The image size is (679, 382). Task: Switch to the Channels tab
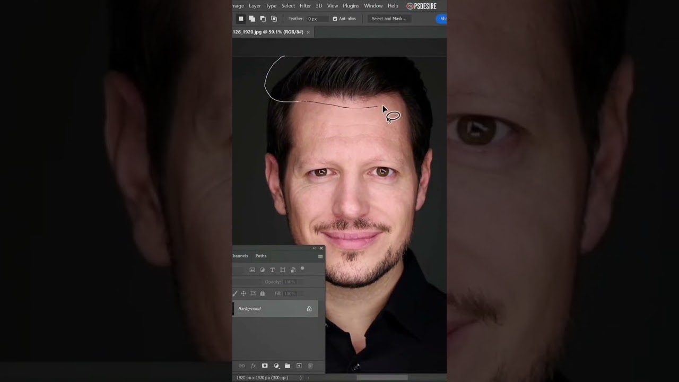pos(240,256)
